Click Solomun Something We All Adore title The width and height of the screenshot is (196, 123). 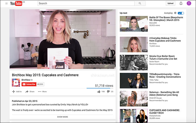164,94
